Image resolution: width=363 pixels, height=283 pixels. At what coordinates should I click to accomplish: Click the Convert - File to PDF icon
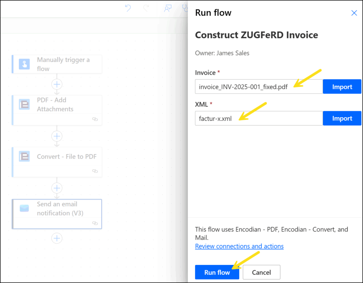[24, 157]
